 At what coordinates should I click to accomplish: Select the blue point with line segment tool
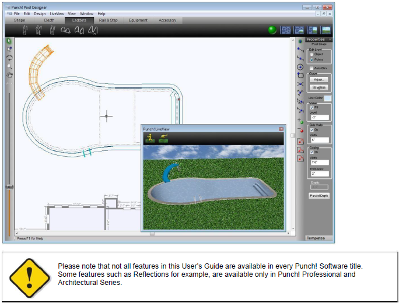click(x=300, y=50)
